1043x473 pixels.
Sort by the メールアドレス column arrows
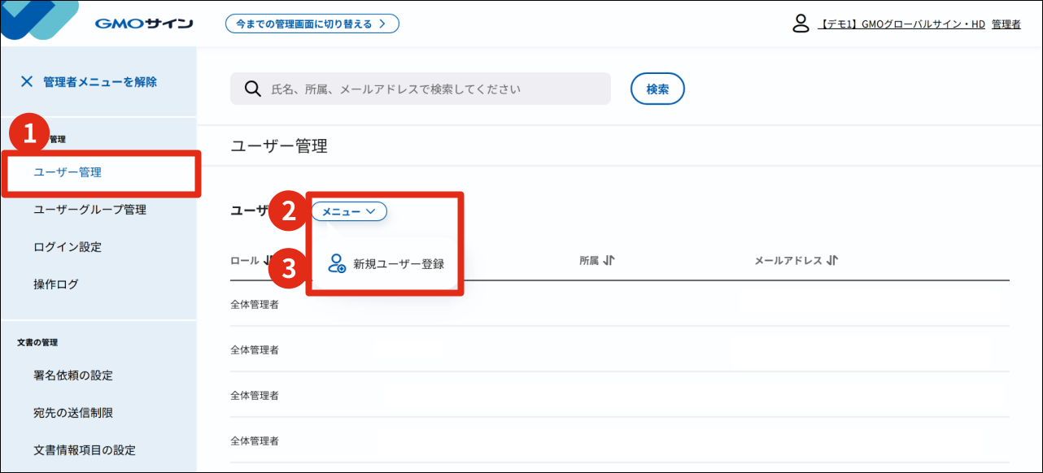831,261
